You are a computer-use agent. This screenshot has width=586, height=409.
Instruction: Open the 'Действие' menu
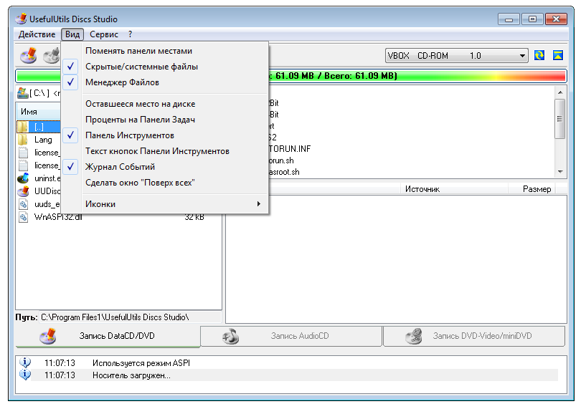(x=37, y=34)
